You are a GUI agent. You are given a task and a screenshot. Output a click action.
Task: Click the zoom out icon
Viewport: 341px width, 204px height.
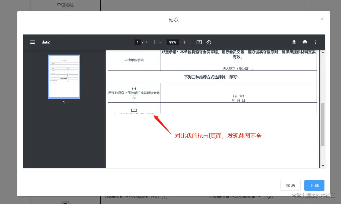[x=160, y=42]
